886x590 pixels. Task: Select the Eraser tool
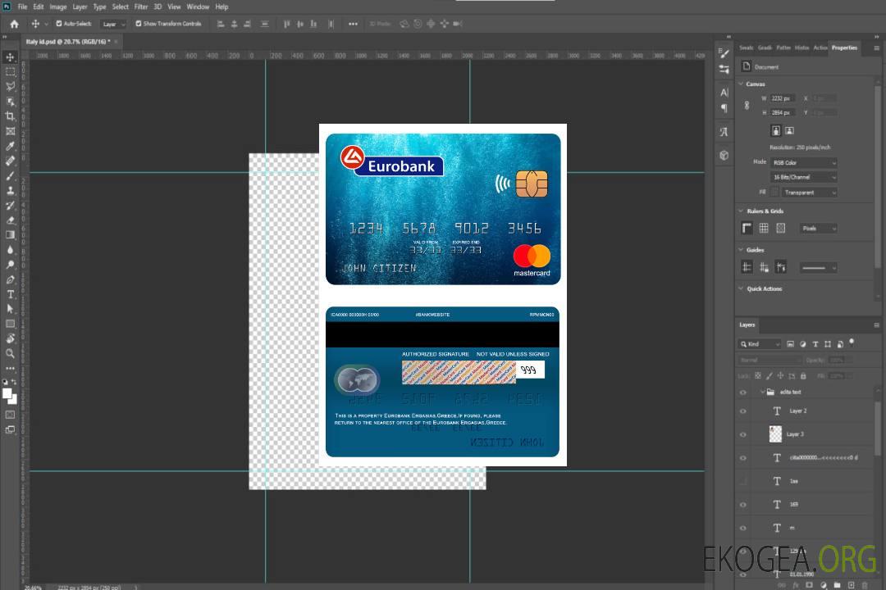coord(10,220)
